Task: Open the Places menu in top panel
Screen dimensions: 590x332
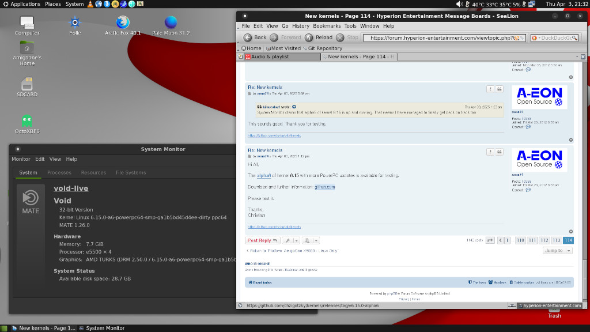Action: pyautogui.click(x=52, y=4)
